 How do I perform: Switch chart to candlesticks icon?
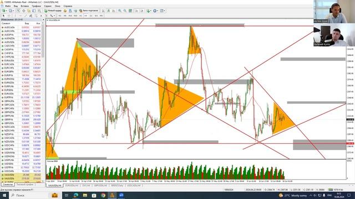pyautogui.click(x=109, y=11)
